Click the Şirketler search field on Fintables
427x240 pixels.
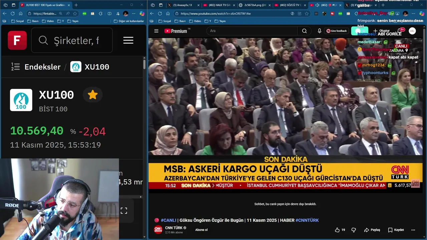click(x=72, y=40)
